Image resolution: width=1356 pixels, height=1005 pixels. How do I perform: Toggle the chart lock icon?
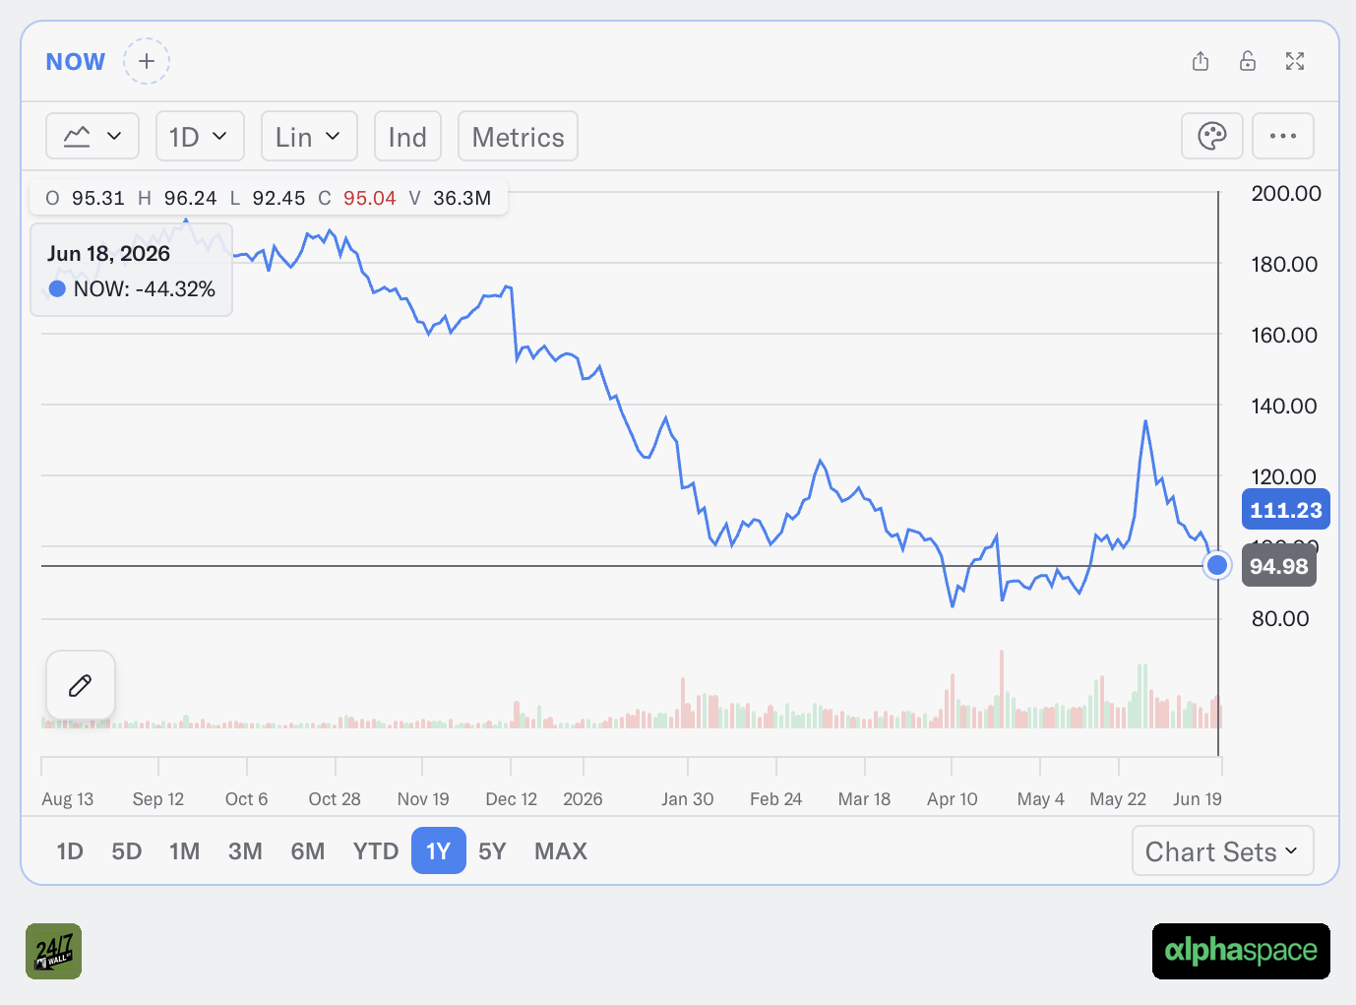click(1248, 61)
